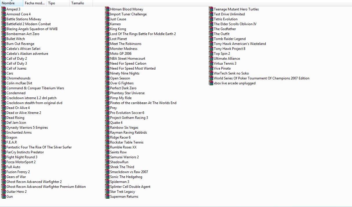The width and height of the screenshot is (352, 207).
Task: Click WarTech Senk no Soko
Action: (x=231, y=73)
